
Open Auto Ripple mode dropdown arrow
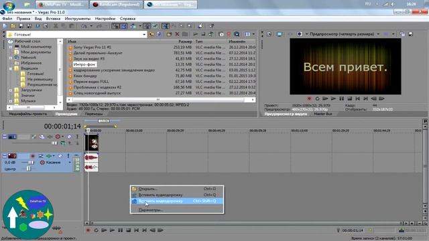tap(140, 26)
